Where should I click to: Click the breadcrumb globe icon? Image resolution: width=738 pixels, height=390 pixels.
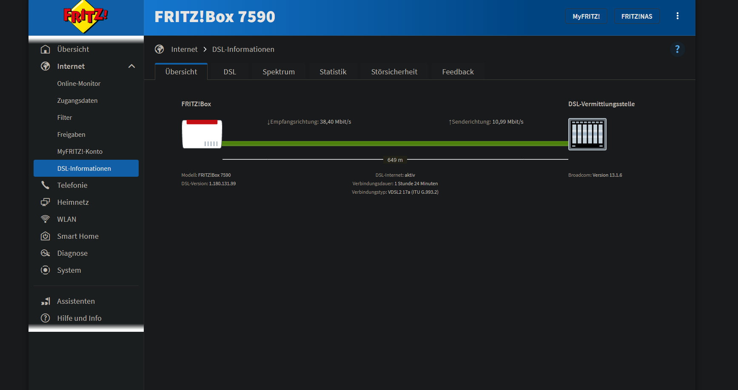[160, 49]
